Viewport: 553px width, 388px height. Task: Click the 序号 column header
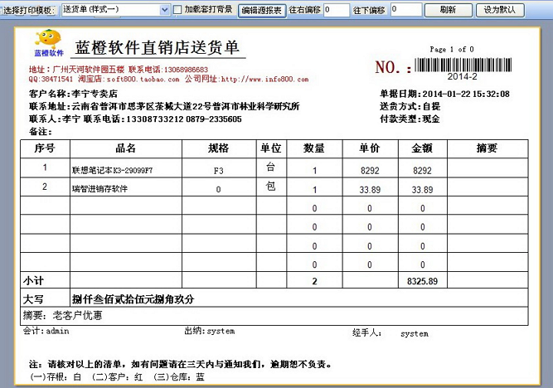coord(45,148)
